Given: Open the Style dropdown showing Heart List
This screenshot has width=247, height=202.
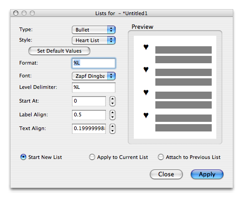Looking at the screenshot, I should point(94,40).
